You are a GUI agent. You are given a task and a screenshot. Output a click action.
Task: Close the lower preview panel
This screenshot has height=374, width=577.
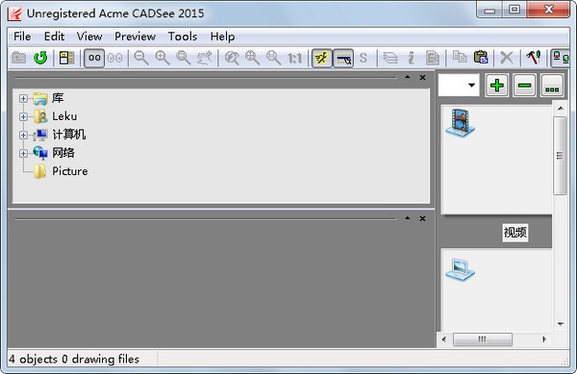point(422,218)
